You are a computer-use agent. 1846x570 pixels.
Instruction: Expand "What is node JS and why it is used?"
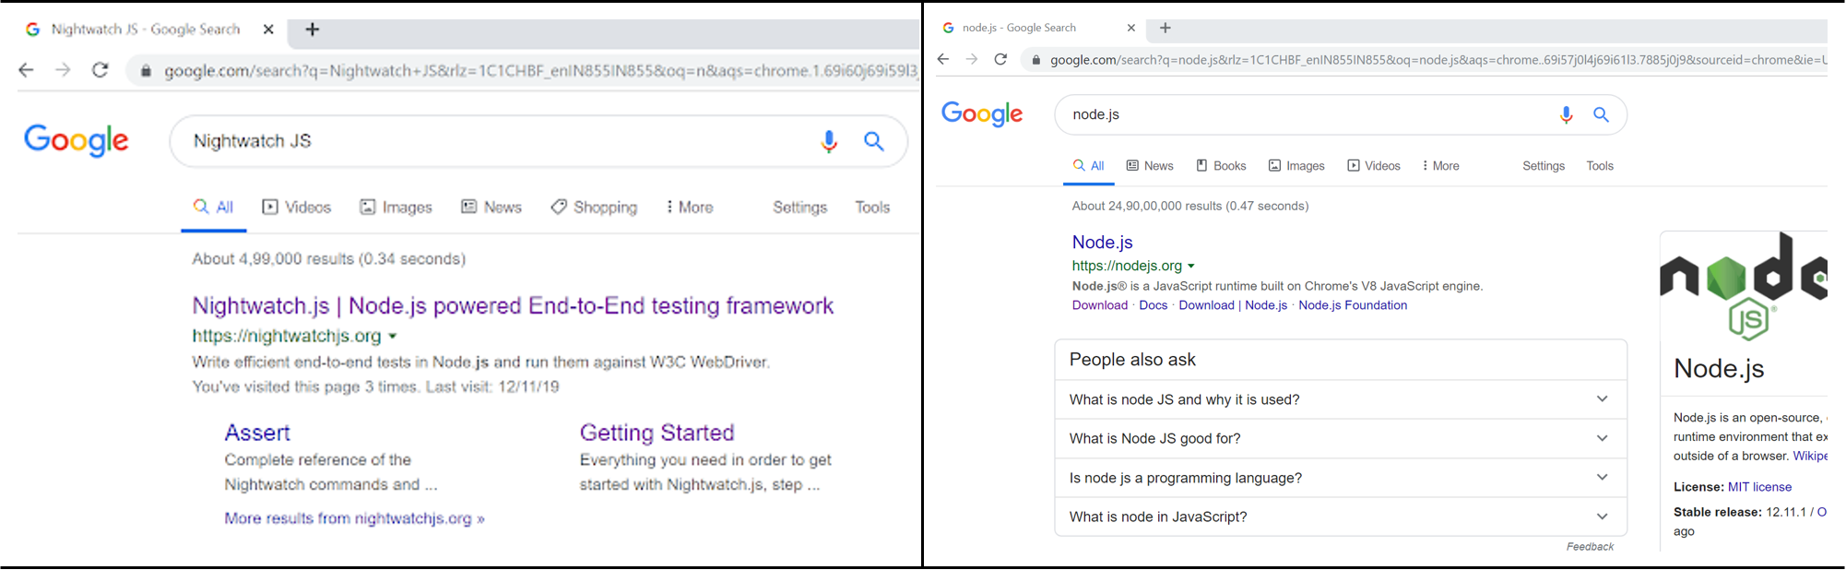(1602, 399)
